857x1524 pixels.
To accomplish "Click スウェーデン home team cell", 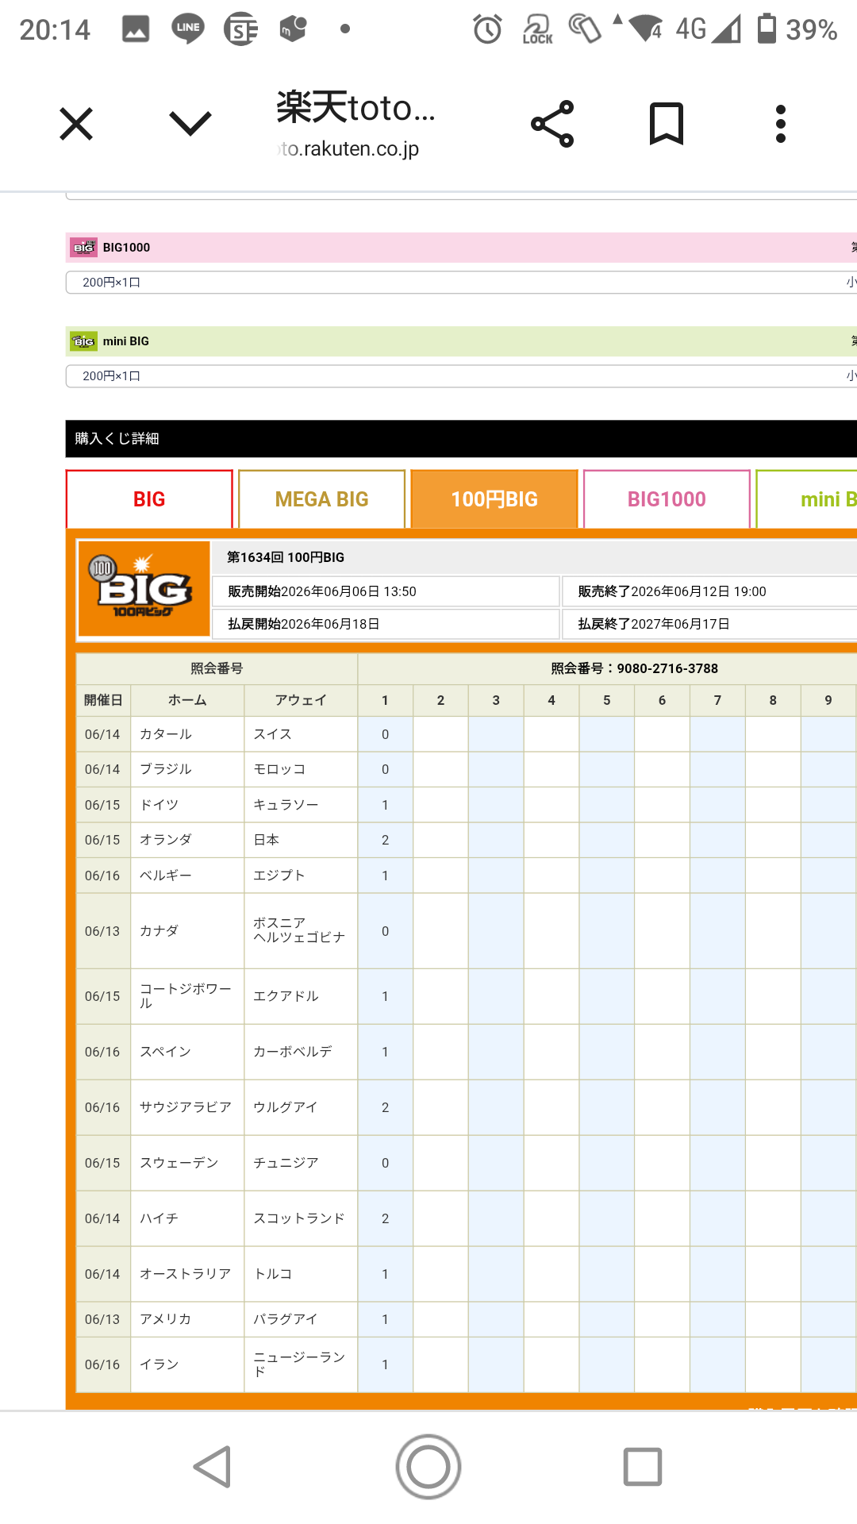I will [x=187, y=1163].
